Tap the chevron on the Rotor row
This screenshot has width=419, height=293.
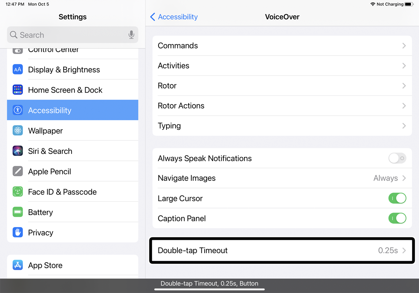tap(404, 86)
